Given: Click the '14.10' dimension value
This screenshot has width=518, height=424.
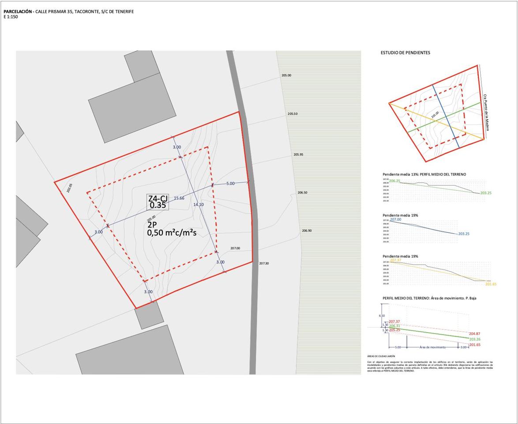Looking at the screenshot, I should pyautogui.click(x=199, y=205).
